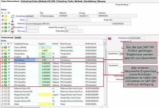The image size is (159, 108).
Task: Click the green arrow icon in the RT1.4.AreaPct row
Action: [x=9, y=85]
